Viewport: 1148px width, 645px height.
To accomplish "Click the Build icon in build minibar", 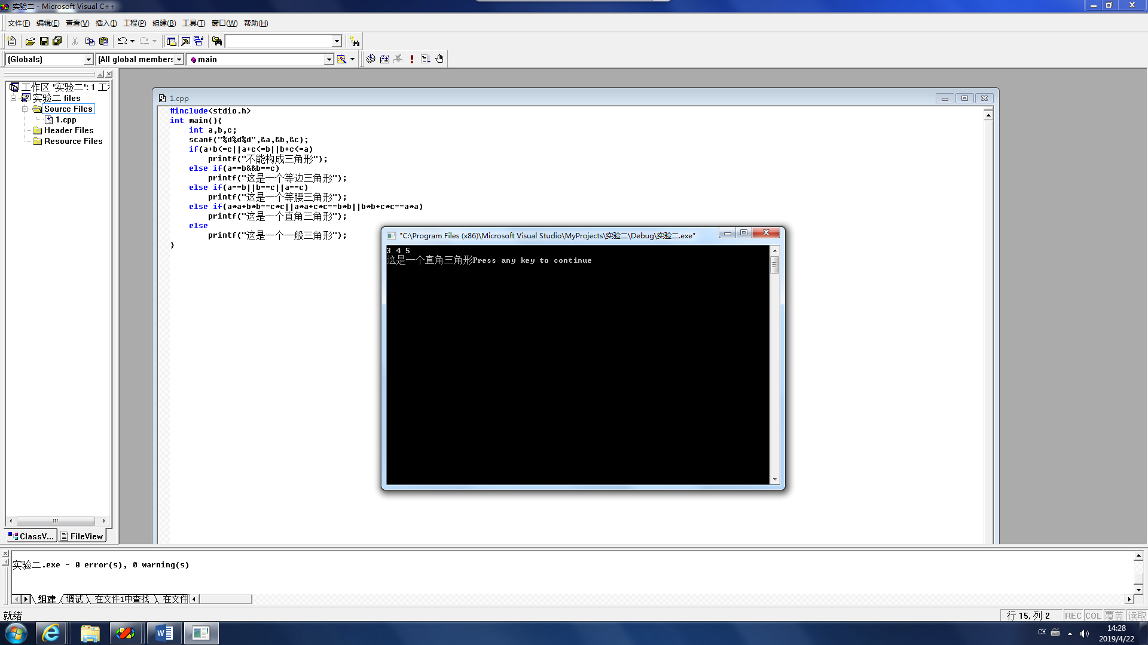I will point(384,59).
